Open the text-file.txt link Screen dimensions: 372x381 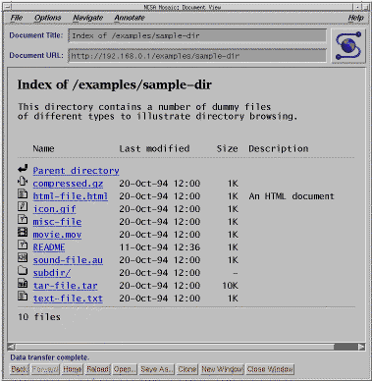coord(68,299)
